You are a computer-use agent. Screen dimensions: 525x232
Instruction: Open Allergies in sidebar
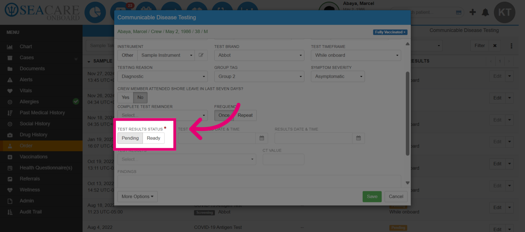coord(29,101)
